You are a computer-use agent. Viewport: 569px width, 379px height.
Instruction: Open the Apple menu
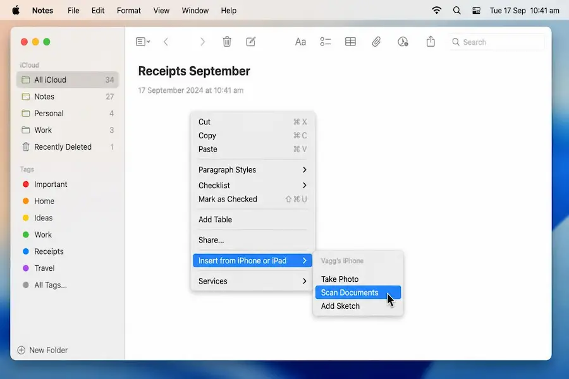click(16, 11)
